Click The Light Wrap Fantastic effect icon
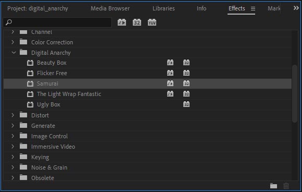This screenshot has width=302, height=192. pyautogui.click(x=30, y=94)
